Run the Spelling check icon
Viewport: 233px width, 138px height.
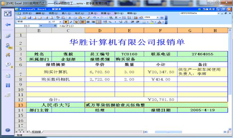(58, 18)
